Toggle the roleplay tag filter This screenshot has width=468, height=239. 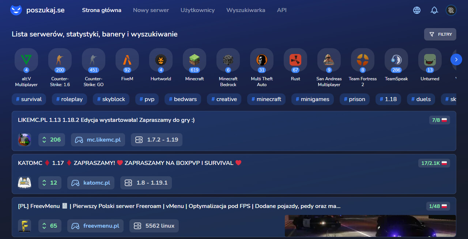coord(69,99)
